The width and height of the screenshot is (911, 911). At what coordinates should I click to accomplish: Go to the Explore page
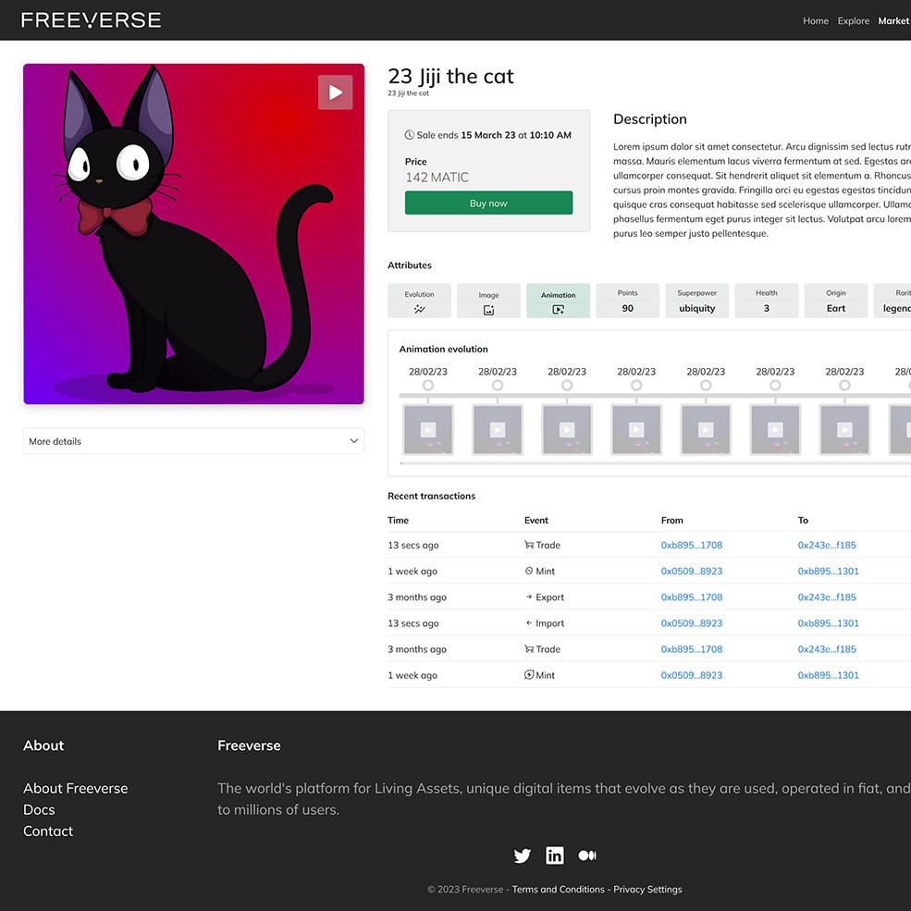click(854, 20)
